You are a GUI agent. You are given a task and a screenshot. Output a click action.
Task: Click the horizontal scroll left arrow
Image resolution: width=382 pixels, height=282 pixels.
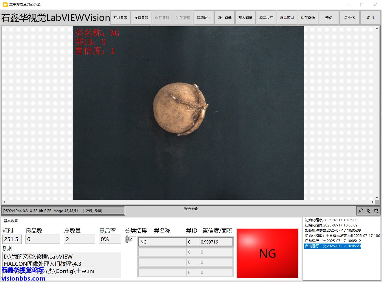click(x=4, y=202)
